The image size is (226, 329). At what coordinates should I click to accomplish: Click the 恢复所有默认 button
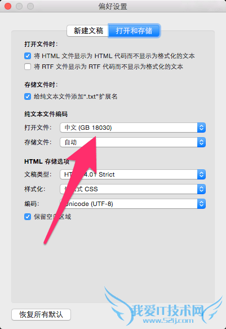(41, 314)
